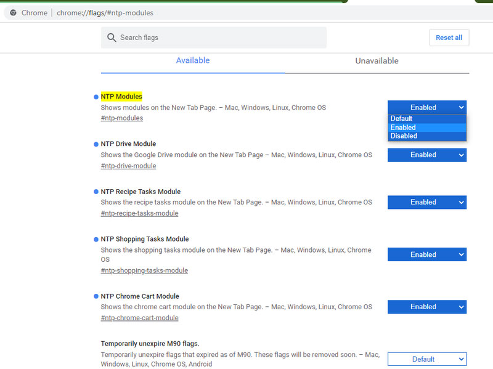Switch to the Available tab
The image size is (493, 369).
(x=193, y=60)
